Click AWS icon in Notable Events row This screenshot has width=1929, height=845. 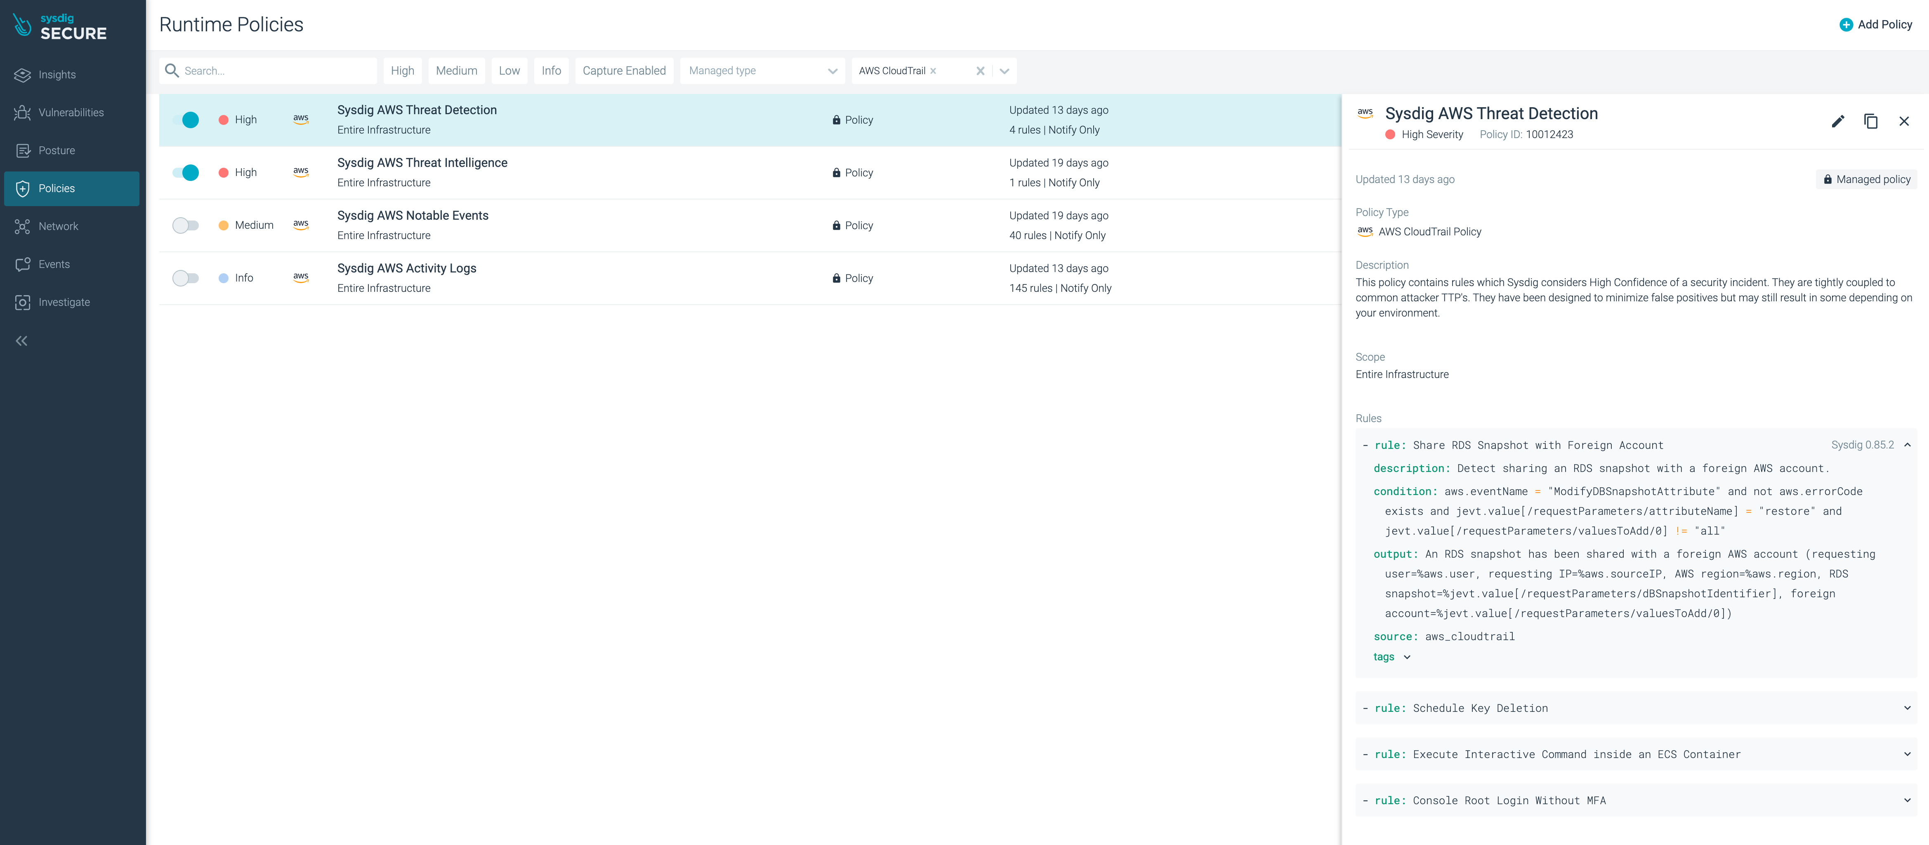(x=301, y=225)
